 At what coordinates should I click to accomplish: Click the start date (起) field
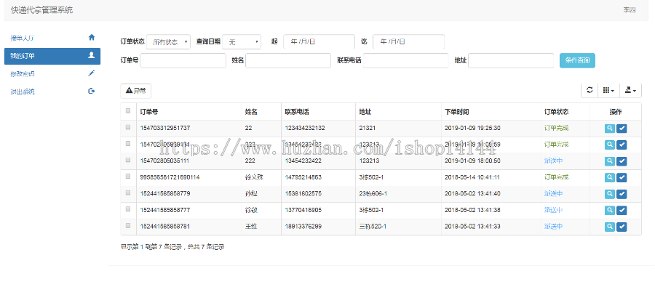pyautogui.click(x=319, y=41)
